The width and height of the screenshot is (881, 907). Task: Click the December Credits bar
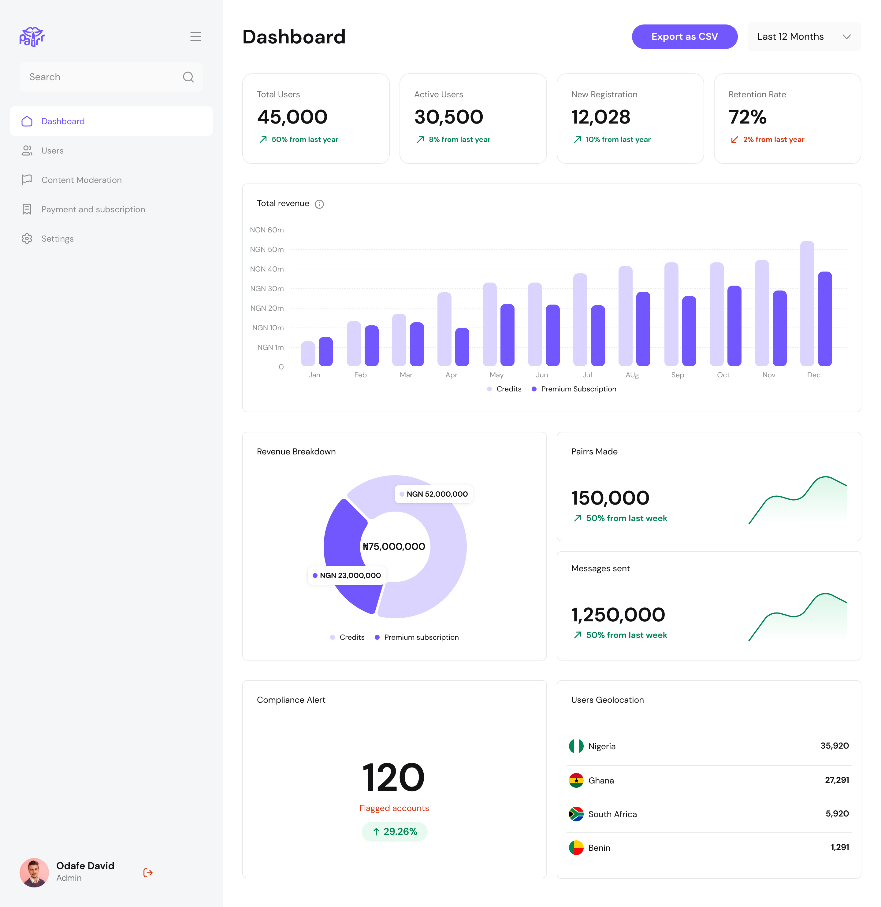coord(807,304)
